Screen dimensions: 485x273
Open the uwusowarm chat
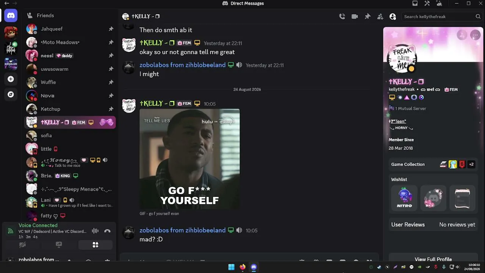pos(70,69)
